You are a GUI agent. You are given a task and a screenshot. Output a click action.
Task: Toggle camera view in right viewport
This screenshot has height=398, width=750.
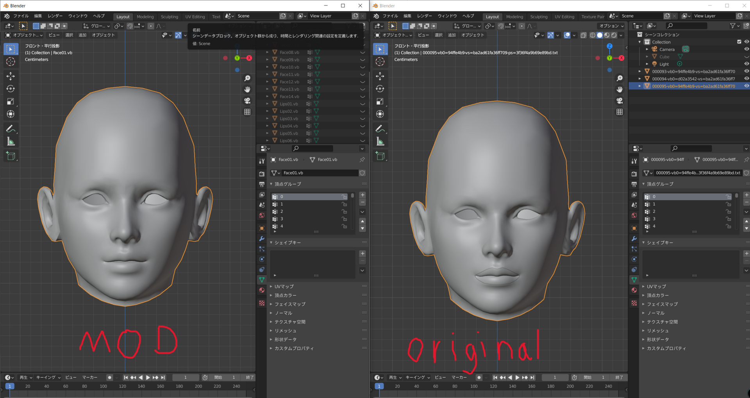620,101
